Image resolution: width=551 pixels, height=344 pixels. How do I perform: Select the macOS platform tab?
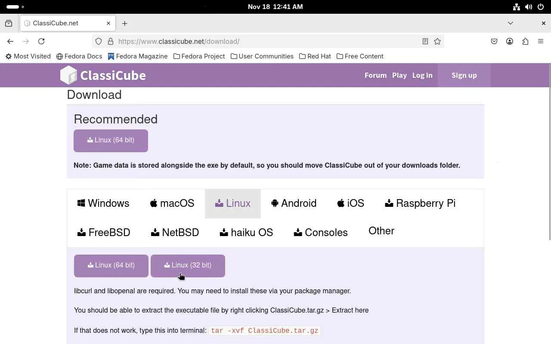tap(172, 203)
